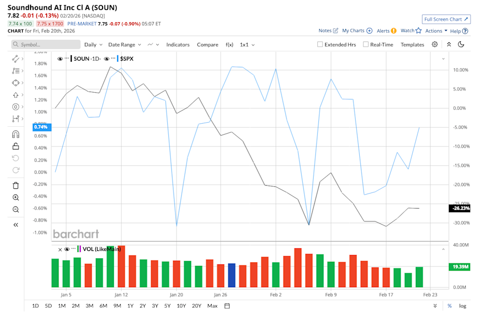Click the zoom in magnifier icon
497x326 pixels.
coord(16,197)
